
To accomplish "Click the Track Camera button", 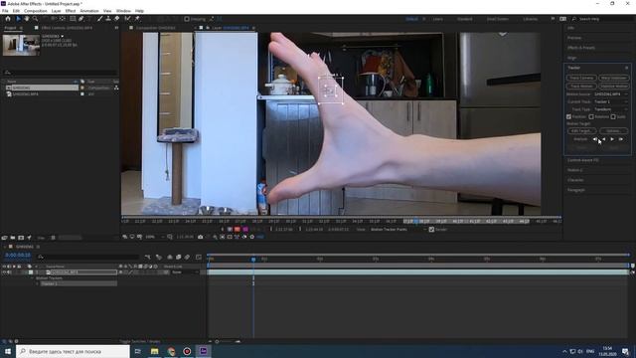I will pos(581,78).
